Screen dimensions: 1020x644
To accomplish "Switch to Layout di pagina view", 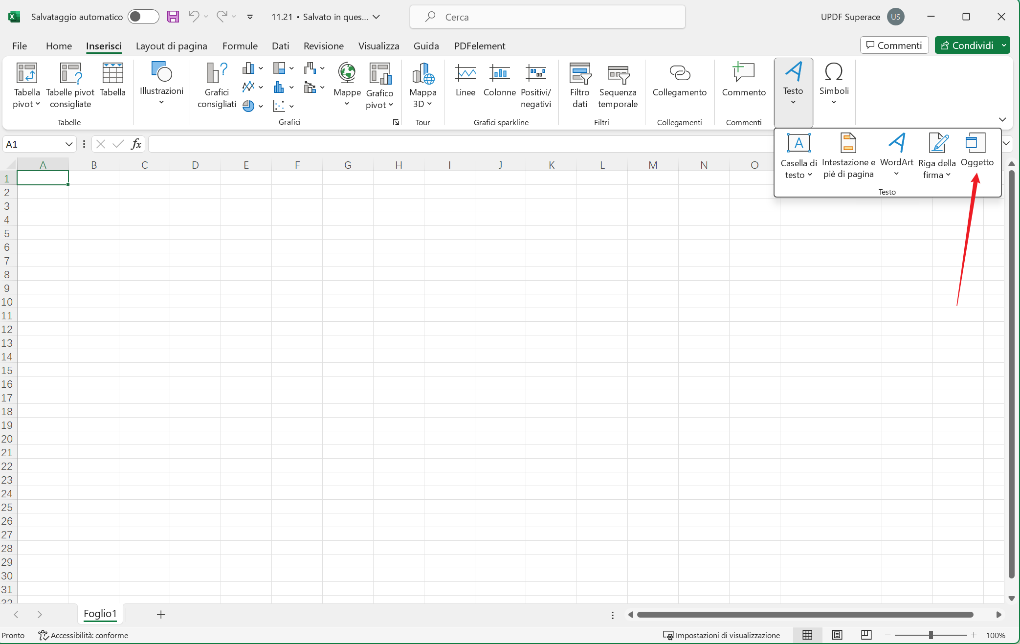I will pos(837,635).
